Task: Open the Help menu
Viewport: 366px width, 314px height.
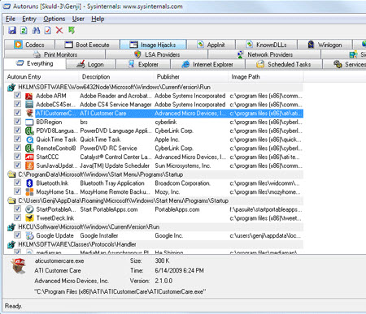Action: [98, 19]
